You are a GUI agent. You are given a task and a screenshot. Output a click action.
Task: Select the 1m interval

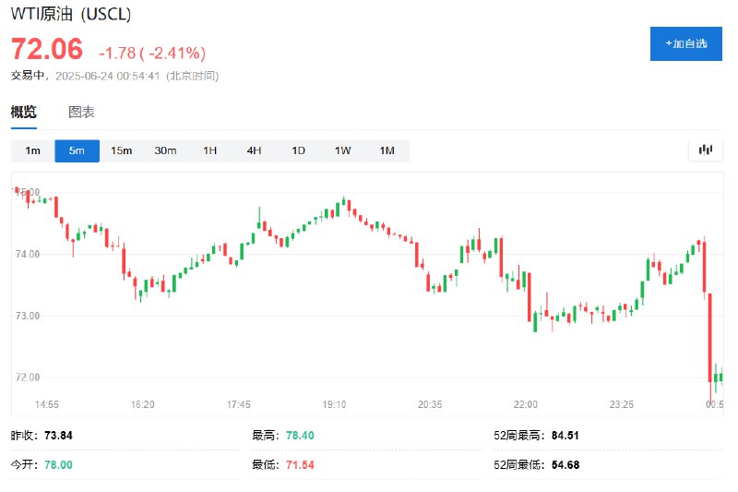pos(33,150)
